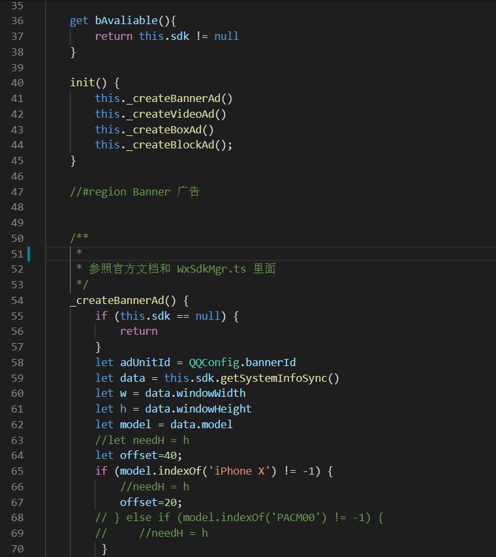Click the highlighted current line 51
The height and width of the screenshot is (557, 496).
tap(271, 254)
